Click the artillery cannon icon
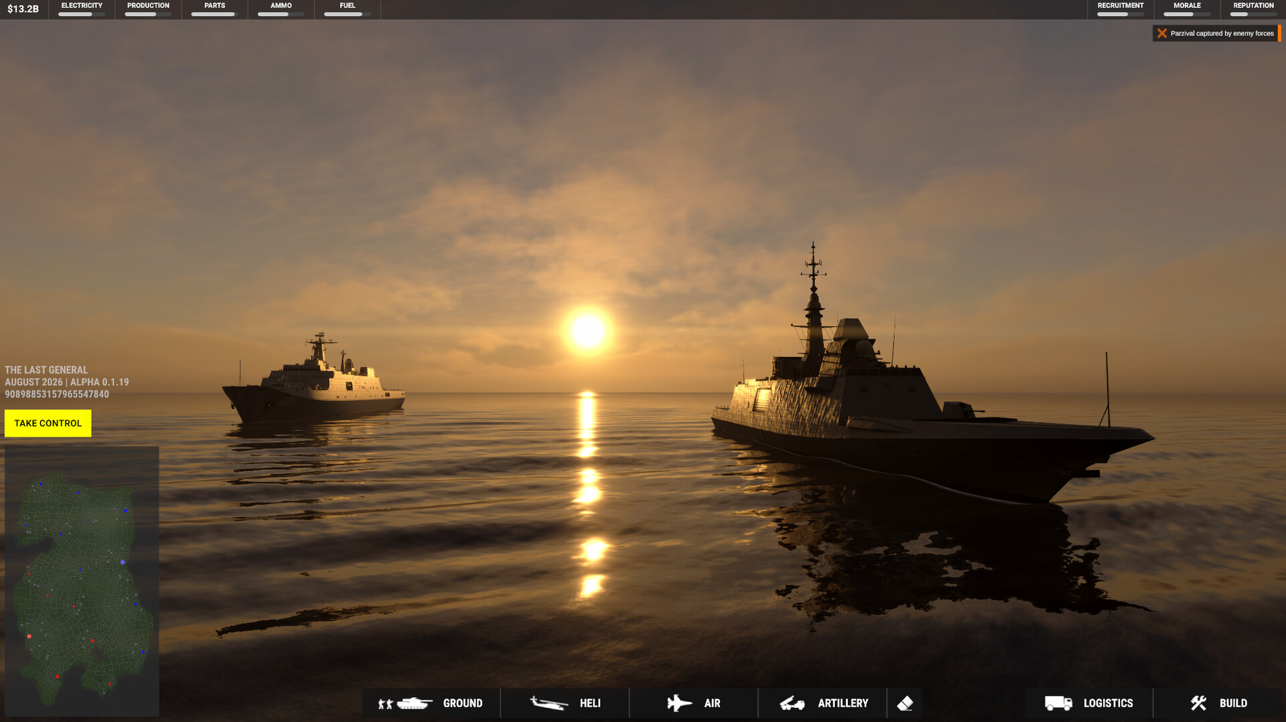The width and height of the screenshot is (1286, 722). tap(792, 703)
